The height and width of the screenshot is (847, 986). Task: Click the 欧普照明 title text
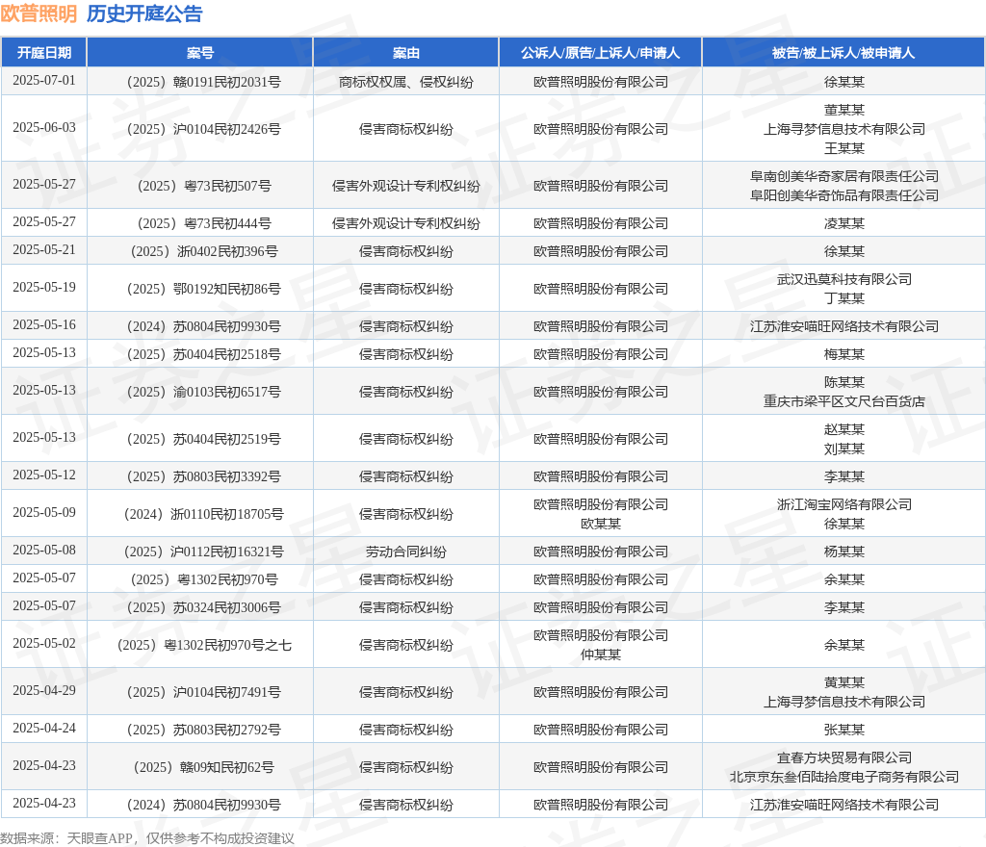(x=39, y=13)
